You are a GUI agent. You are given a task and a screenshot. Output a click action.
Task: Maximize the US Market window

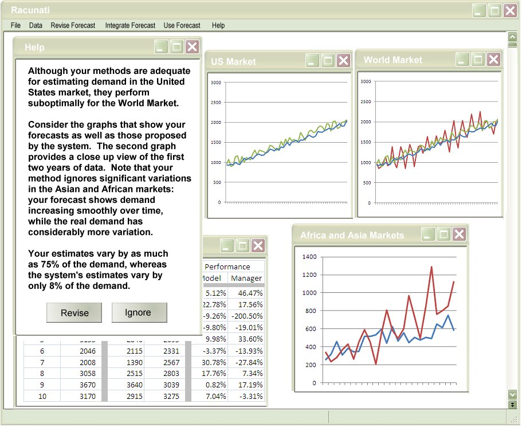pos(328,61)
